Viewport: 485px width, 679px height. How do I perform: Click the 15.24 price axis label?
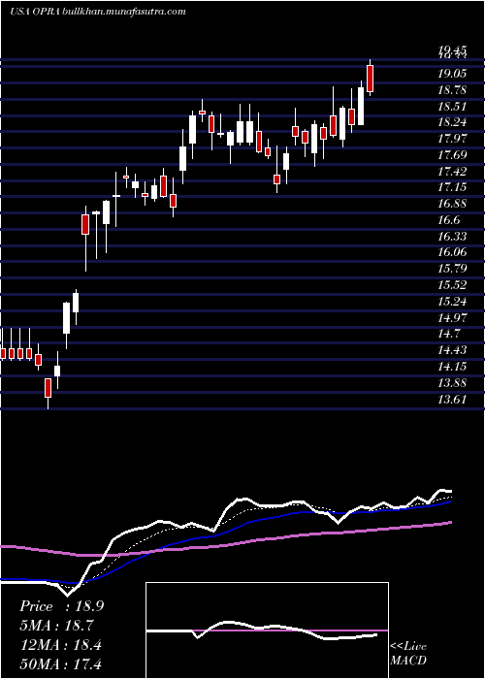pos(452,302)
